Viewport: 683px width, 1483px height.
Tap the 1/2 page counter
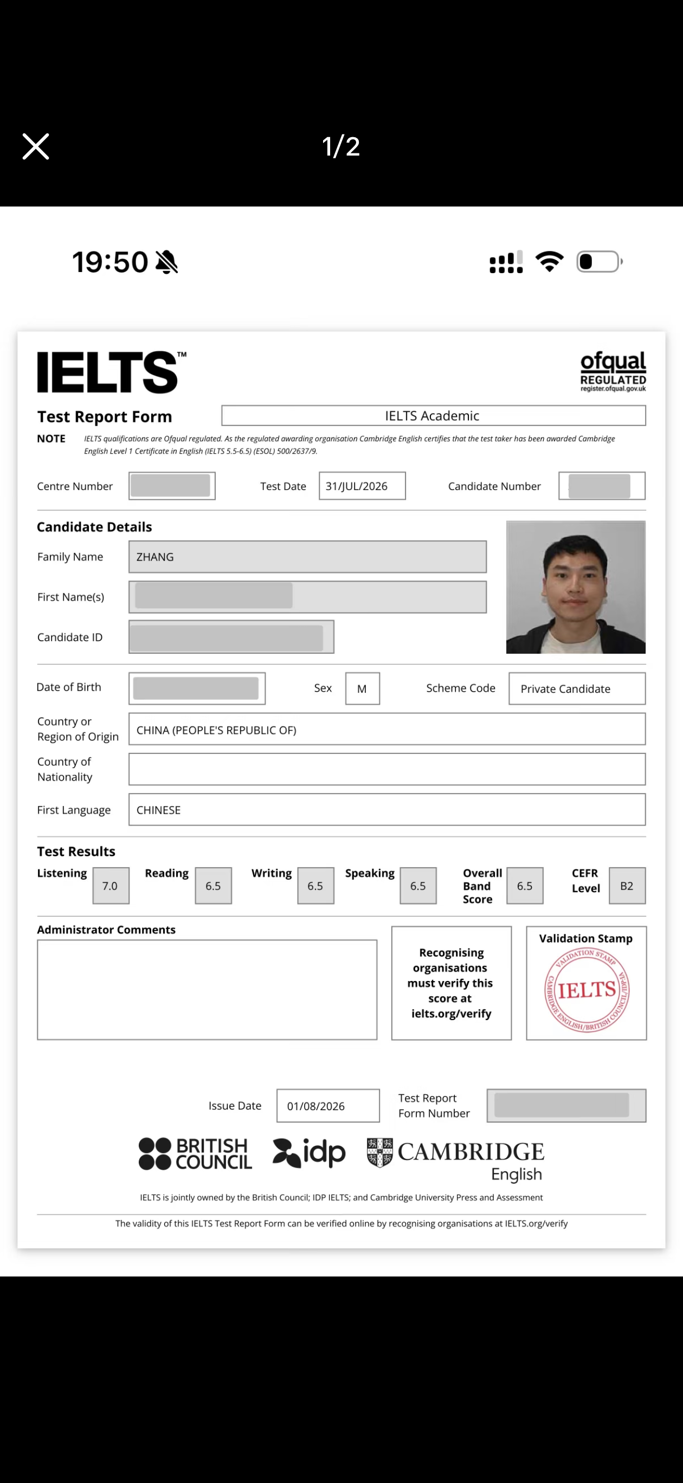(341, 146)
